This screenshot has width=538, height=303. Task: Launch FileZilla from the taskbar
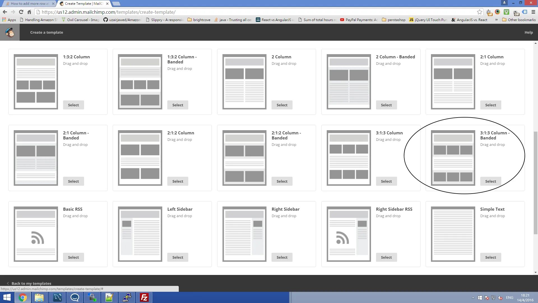pos(144,297)
